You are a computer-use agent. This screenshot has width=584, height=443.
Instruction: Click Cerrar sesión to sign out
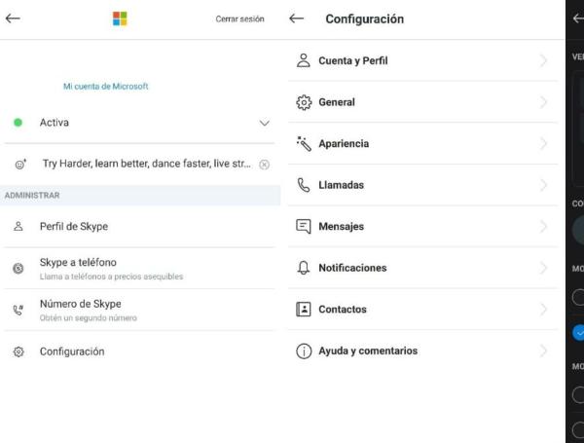point(239,19)
